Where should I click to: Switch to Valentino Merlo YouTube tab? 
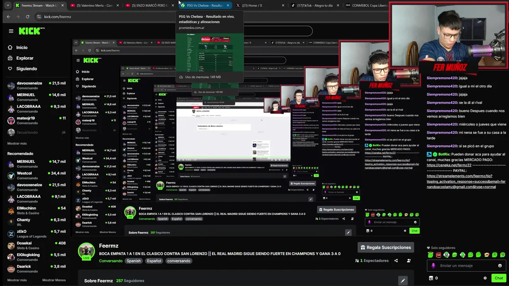pyautogui.click(x=95, y=6)
